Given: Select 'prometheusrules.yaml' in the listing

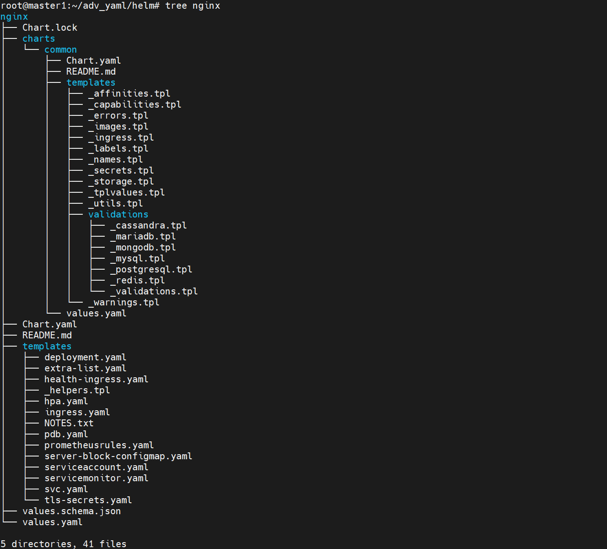Looking at the screenshot, I should pos(99,445).
